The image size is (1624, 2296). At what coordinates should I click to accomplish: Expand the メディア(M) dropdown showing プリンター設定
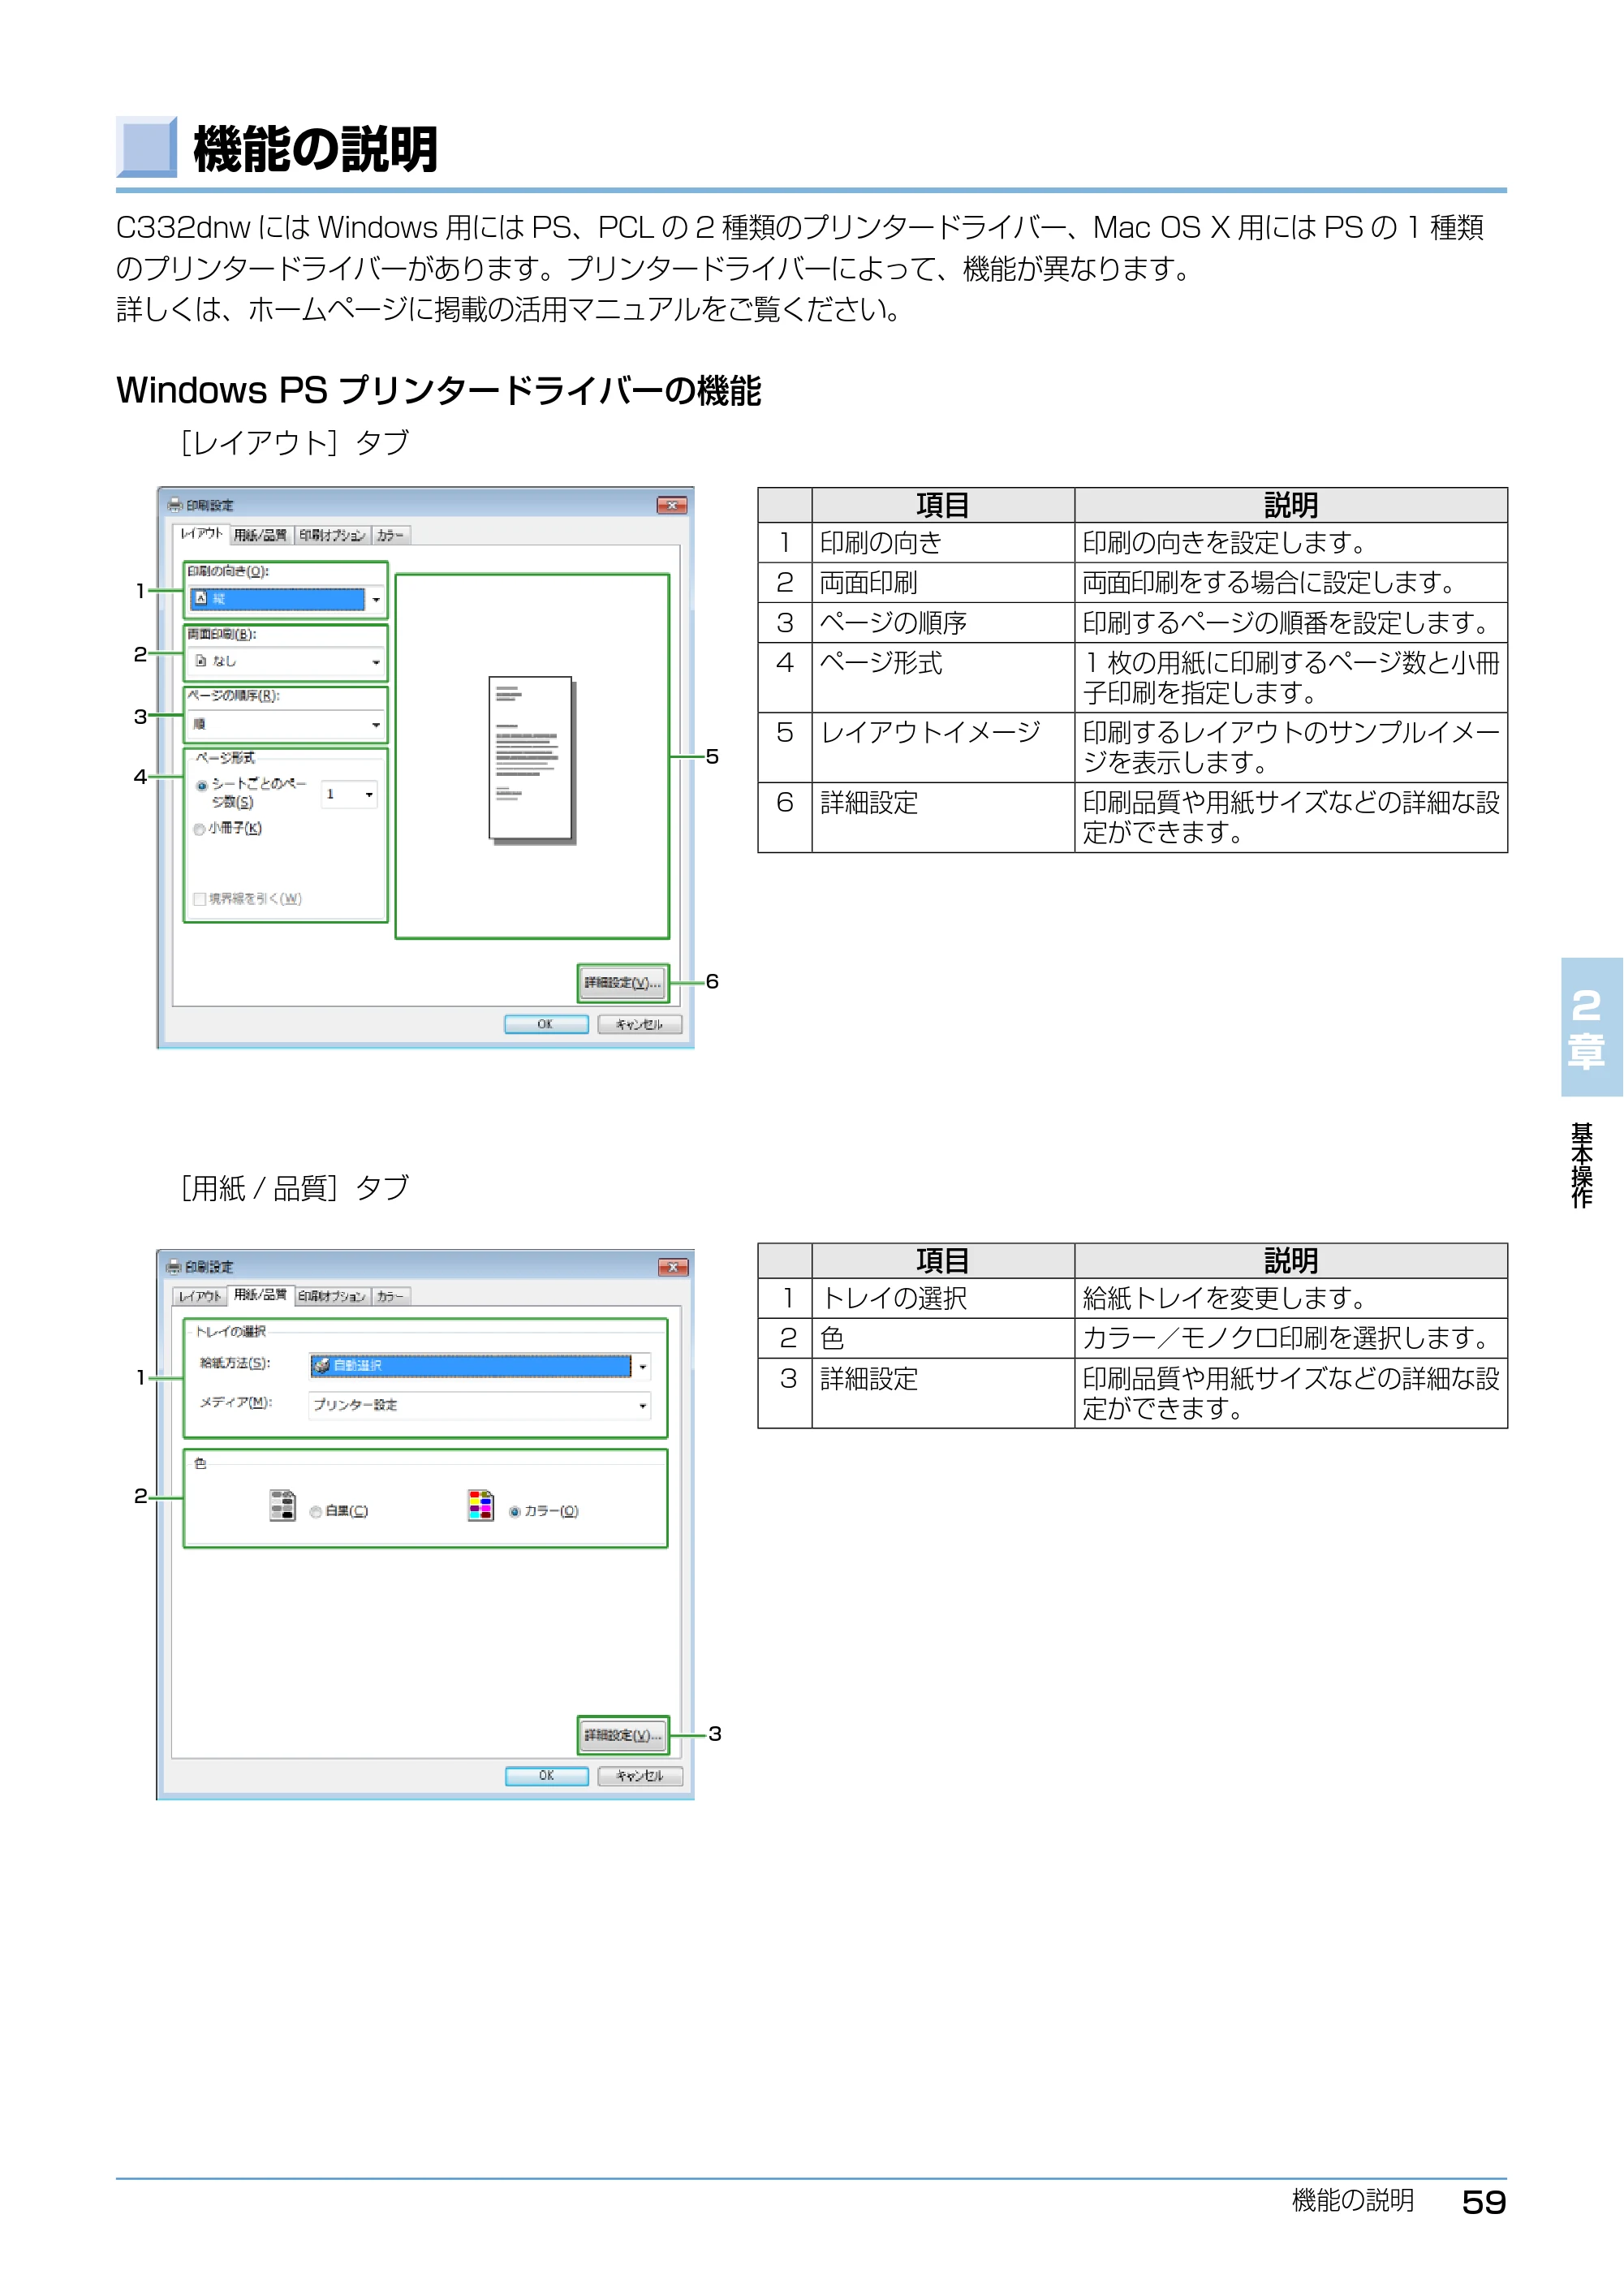(480, 1405)
